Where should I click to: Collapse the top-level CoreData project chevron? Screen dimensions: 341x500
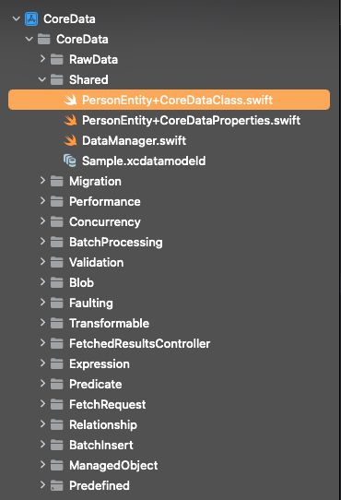coord(17,18)
